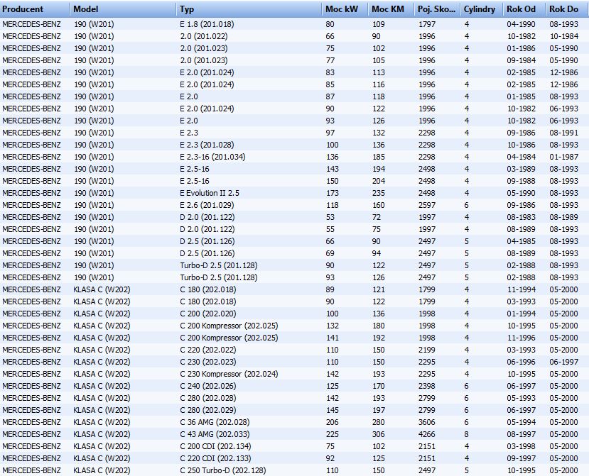Select the E 1.8 (201.018) row
The width and height of the screenshot is (589, 476).
point(294,24)
